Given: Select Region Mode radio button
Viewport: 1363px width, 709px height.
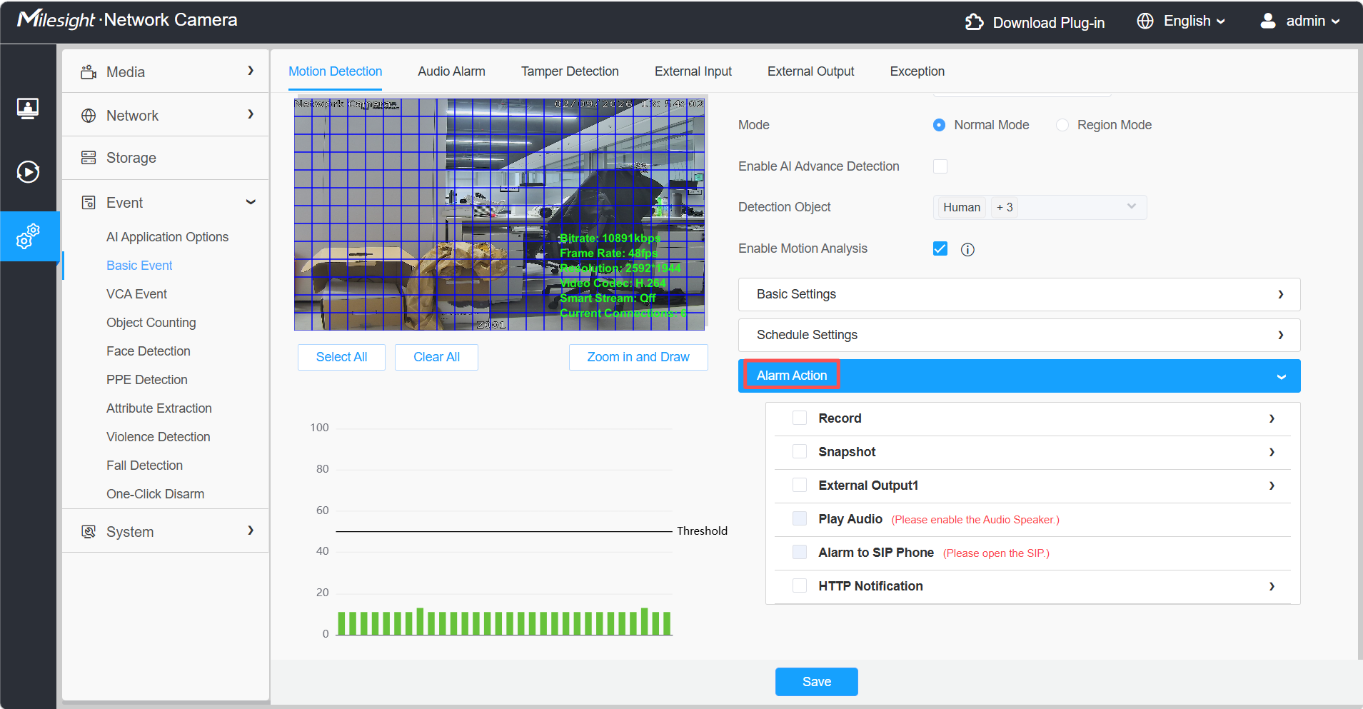Looking at the screenshot, I should coord(1062,125).
